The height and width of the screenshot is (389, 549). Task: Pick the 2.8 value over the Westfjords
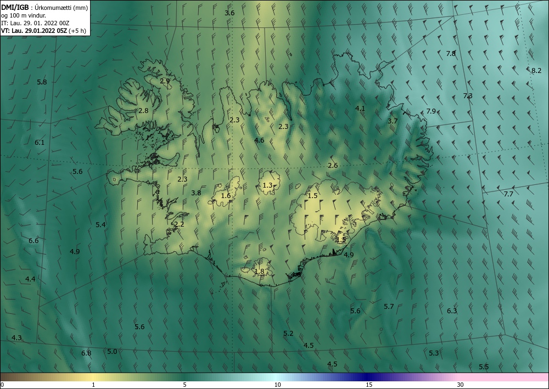pos(143,110)
